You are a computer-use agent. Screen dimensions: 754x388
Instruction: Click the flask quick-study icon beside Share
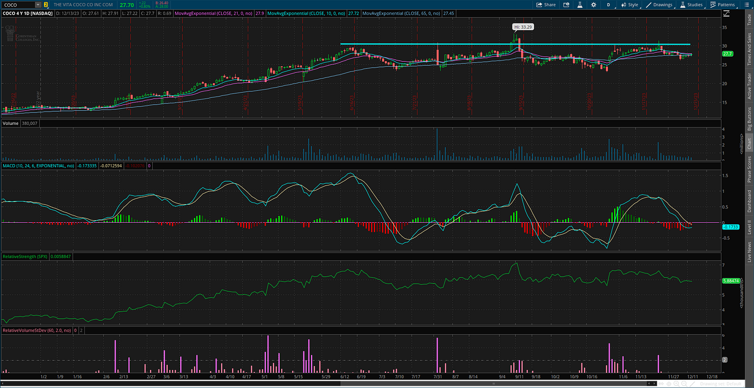[580, 5]
